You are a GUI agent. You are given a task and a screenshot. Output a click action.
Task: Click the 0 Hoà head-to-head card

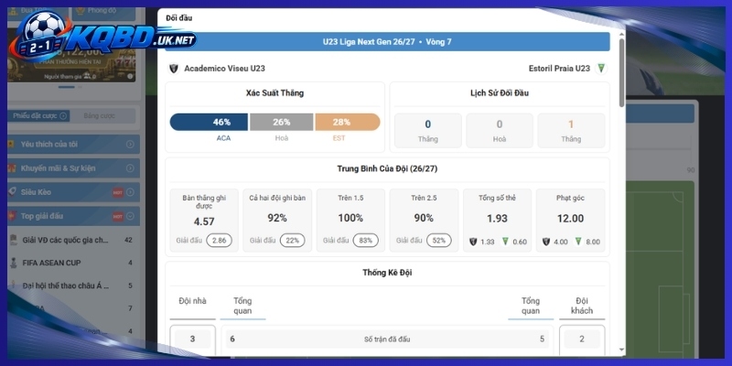point(500,131)
